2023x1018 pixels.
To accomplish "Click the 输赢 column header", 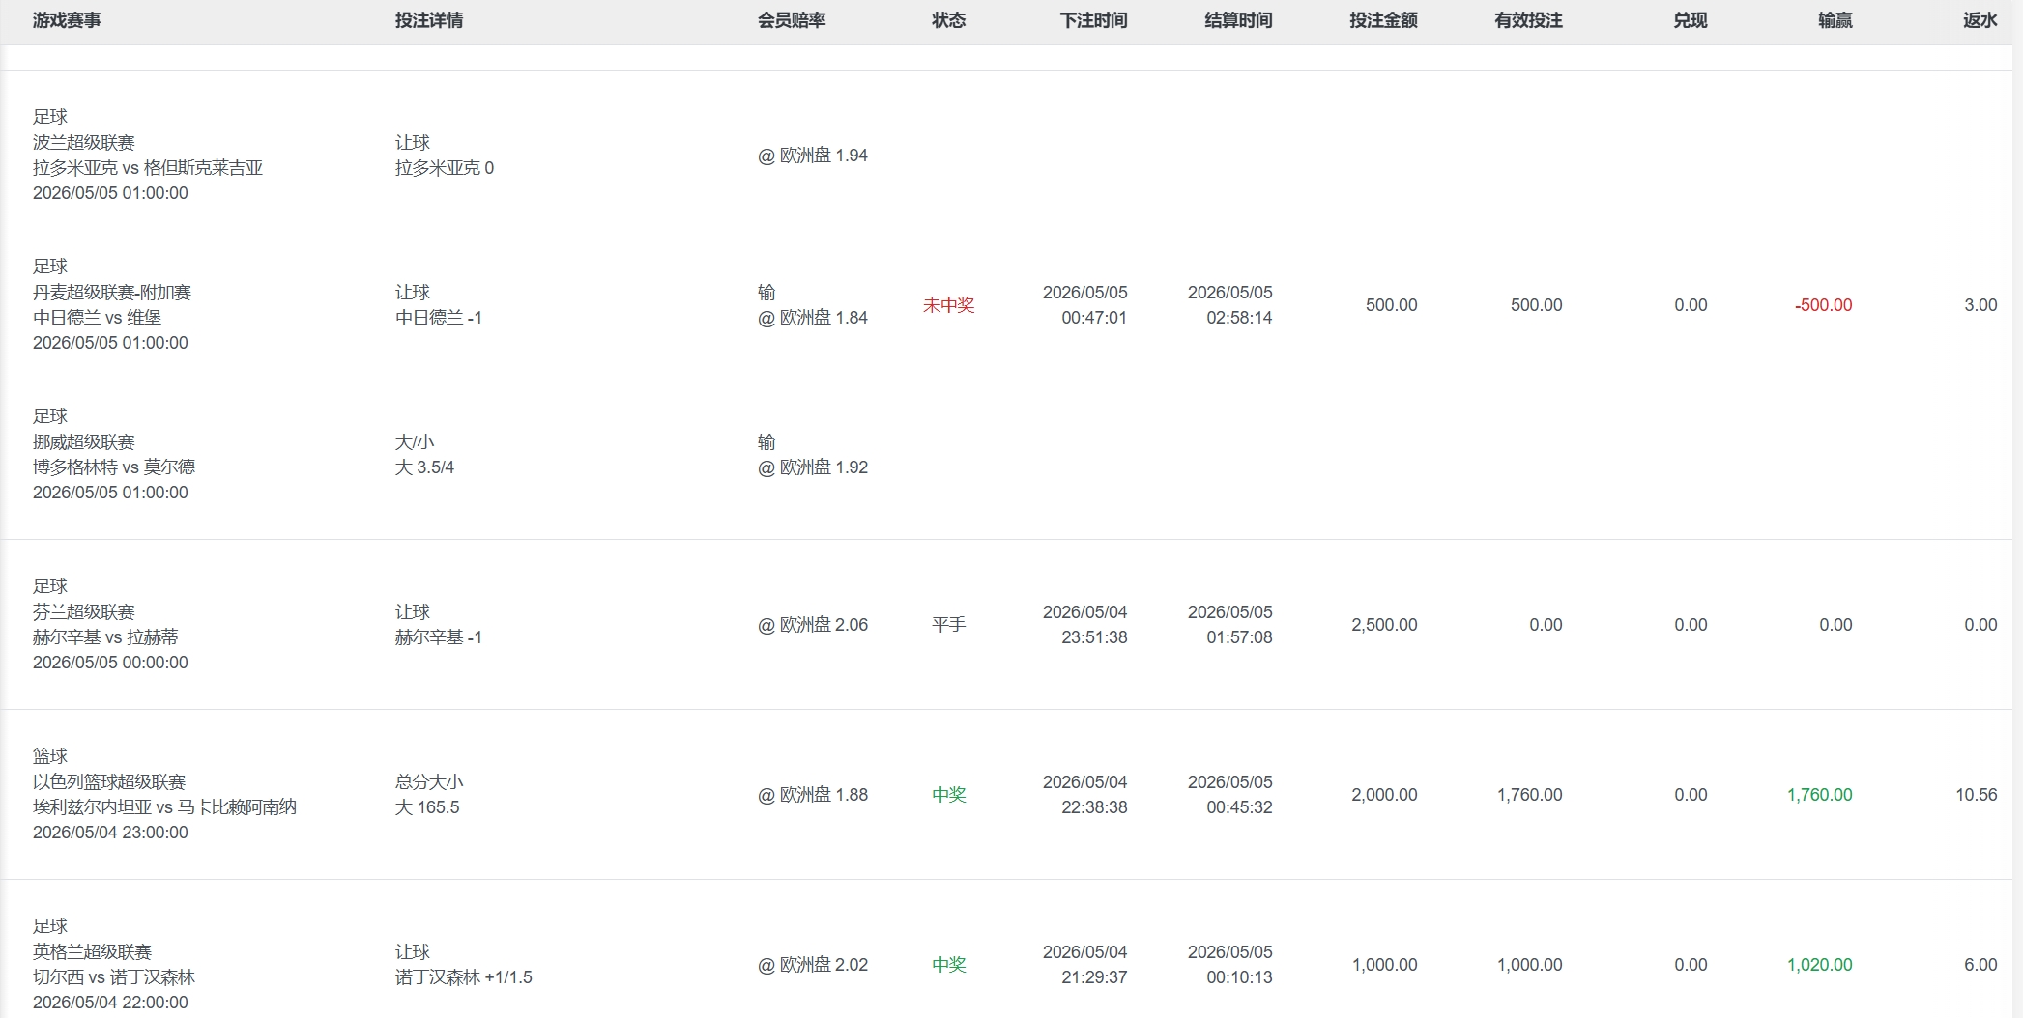I will tap(1835, 20).
